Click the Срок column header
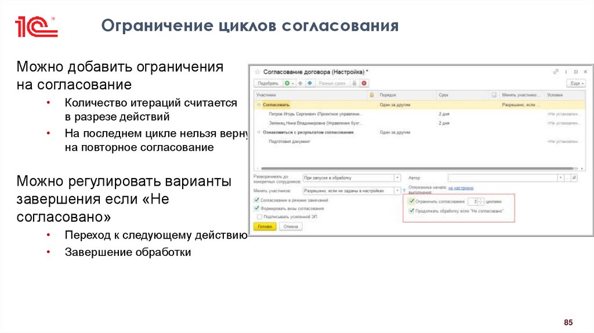This screenshot has width=594, height=333. click(462, 95)
